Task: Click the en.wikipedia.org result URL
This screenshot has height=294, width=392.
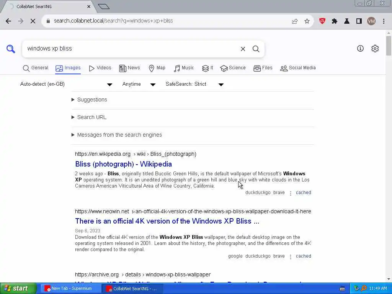Action: 136,154
